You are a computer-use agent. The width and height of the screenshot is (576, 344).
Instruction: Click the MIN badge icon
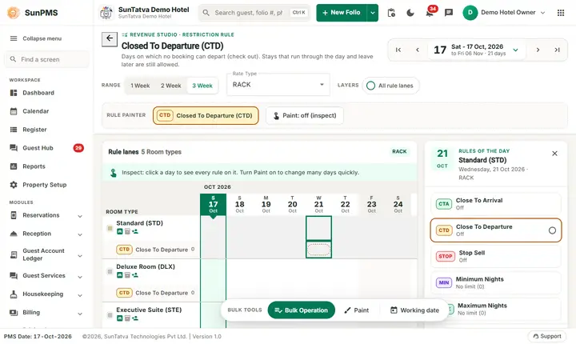pyautogui.click(x=444, y=282)
